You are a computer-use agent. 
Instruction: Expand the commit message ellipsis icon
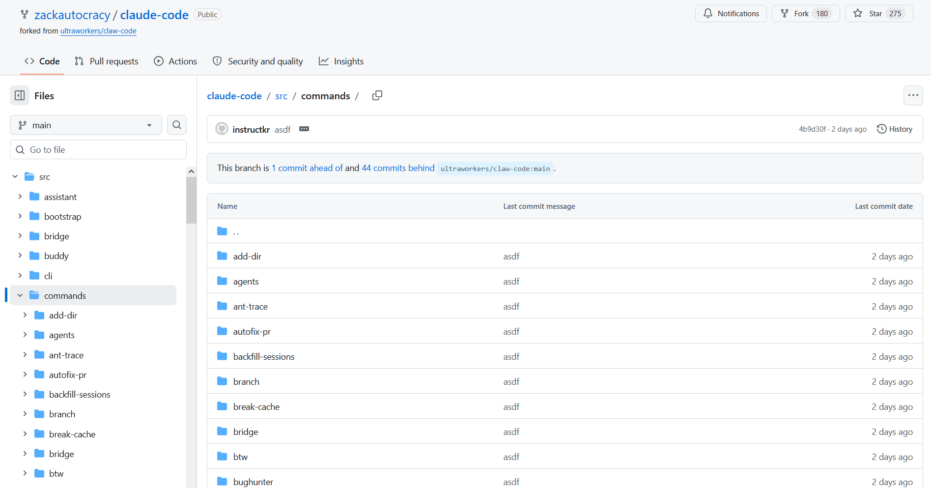point(304,129)
